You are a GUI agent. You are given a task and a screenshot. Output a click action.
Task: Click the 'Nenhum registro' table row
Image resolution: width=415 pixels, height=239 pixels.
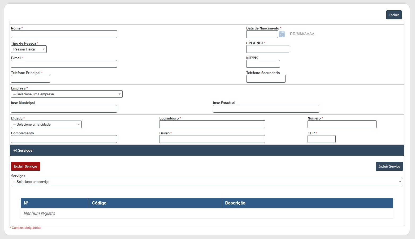tap(207, 214)
